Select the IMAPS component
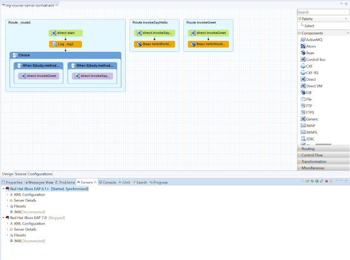Image resolution: width=350 pixels, height=260 pixels. (309, 132)
